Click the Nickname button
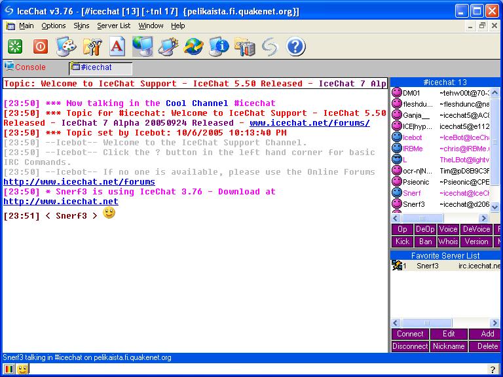This screenshot has width=503, height=377. pos(449,346)
